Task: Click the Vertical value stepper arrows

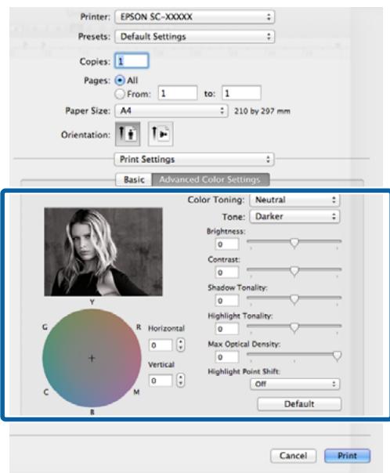Action: 181,381
